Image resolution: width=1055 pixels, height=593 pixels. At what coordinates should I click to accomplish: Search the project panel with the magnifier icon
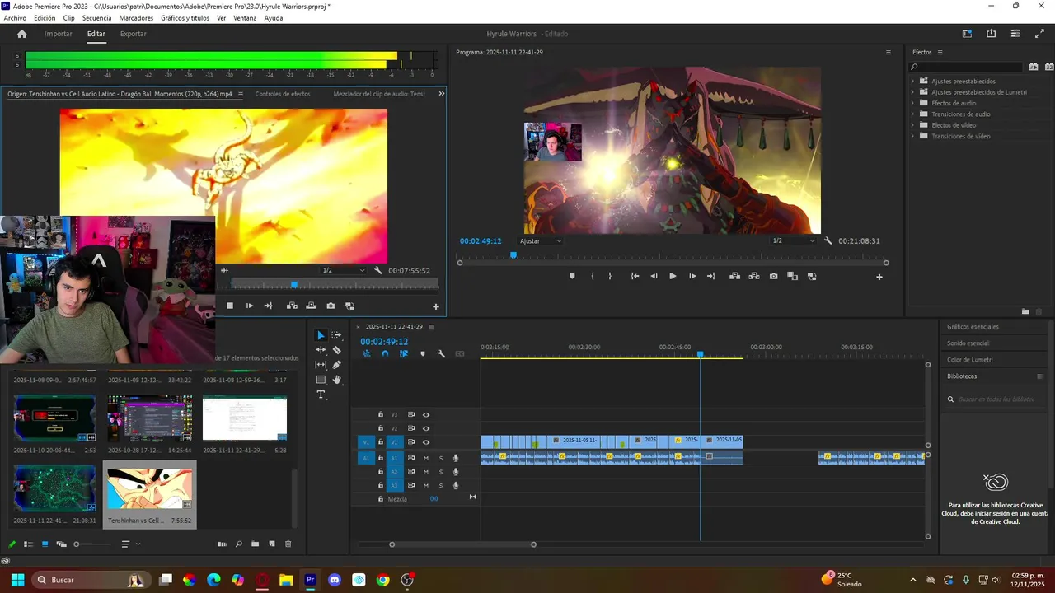point(238,544)
